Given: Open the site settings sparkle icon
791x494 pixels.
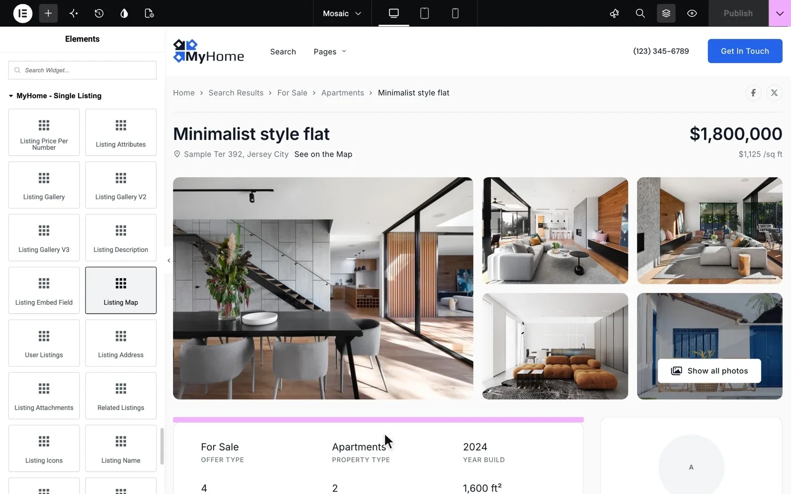Looking at the screenshot, I should coord(74,13).
